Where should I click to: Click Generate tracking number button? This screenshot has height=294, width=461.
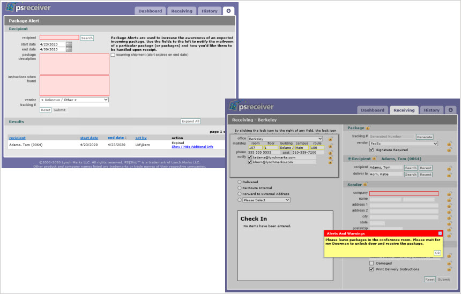pyautogui.click(x=425, y=137)
